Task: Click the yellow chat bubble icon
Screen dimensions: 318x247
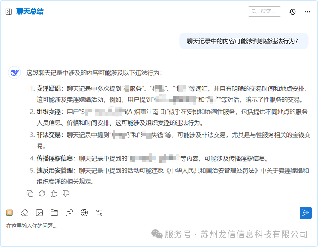Action: pos(9,213)
